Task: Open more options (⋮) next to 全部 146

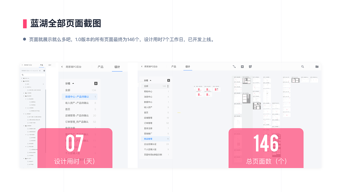Action: 168,86
